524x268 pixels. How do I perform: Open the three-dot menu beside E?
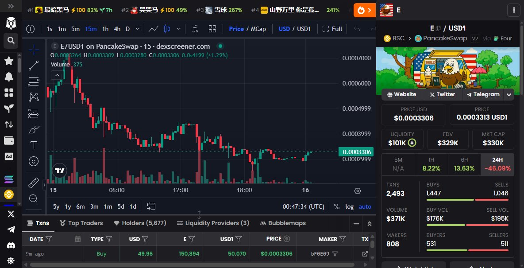click(x=514, y=10)
